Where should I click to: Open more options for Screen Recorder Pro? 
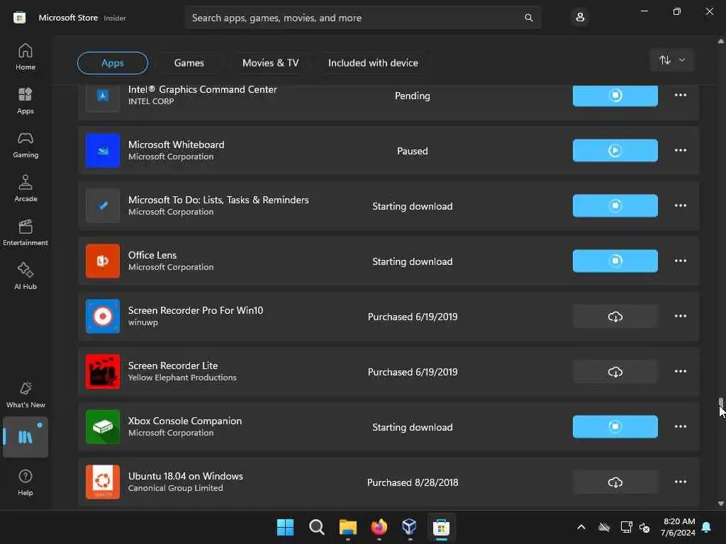[680, 316]
